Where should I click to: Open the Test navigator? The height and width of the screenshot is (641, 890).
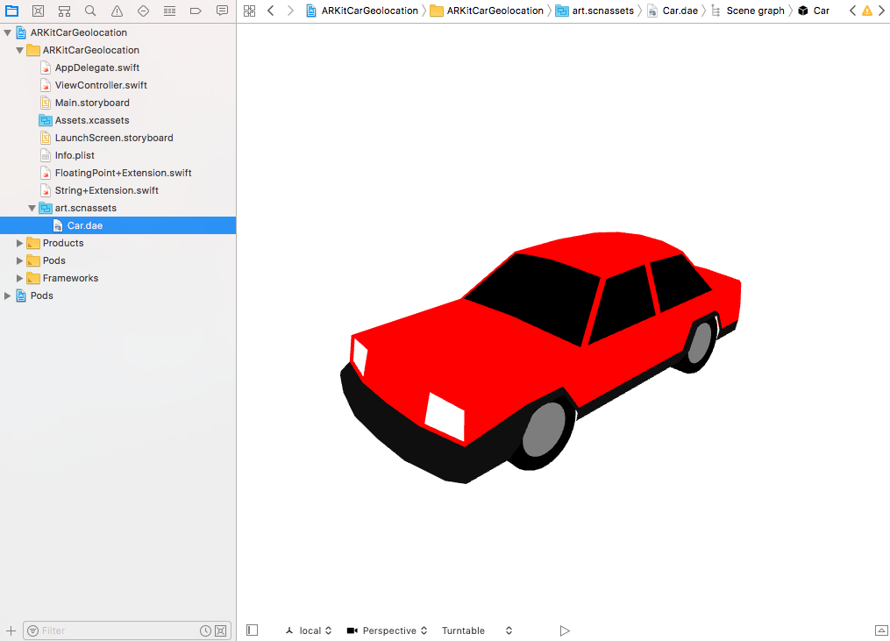pyautogui.click(x=143, y=11)
